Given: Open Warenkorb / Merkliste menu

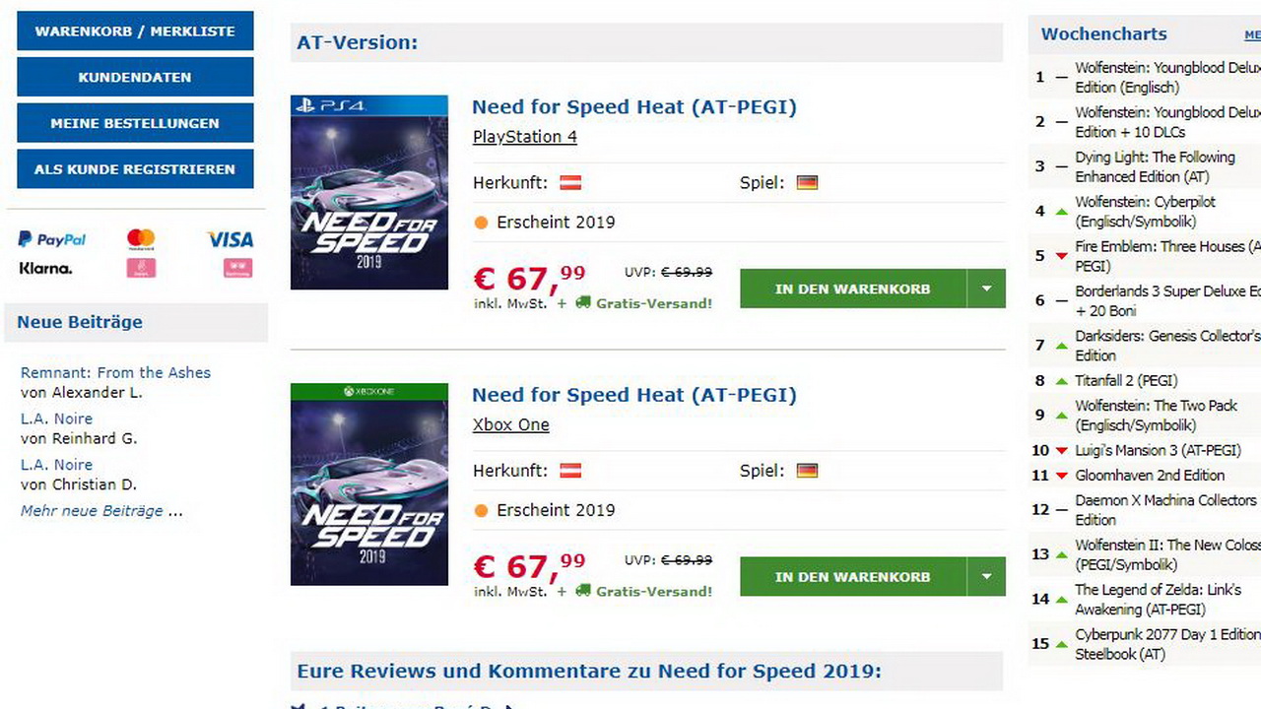Looking at the screenshot, I should coord(135,31).
